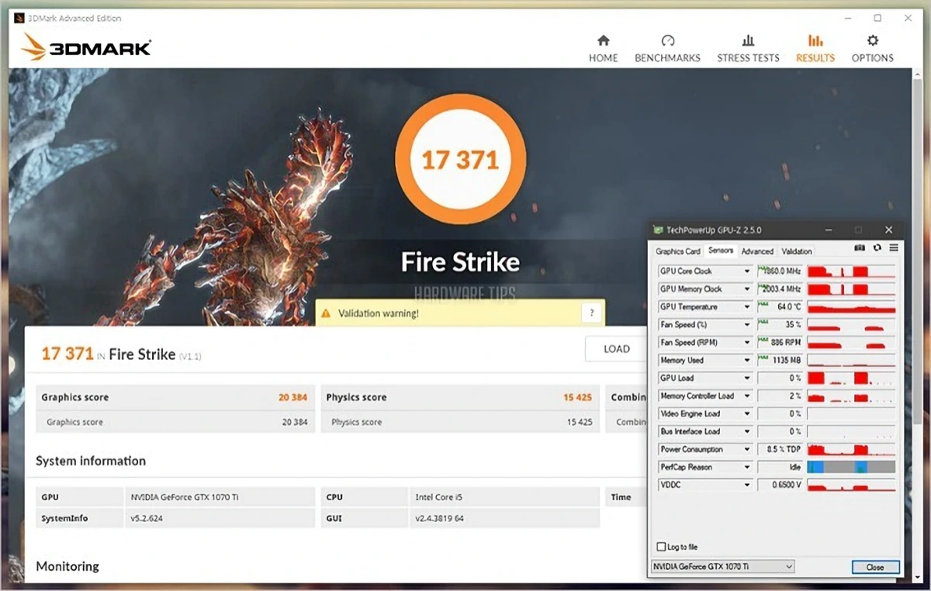Open the BENCHMARKS gauge icon
931x591 pixels.
tap(667, 41)
